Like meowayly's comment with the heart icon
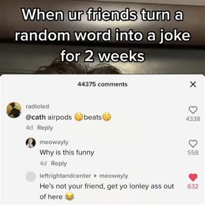 (x=193, y=143)
